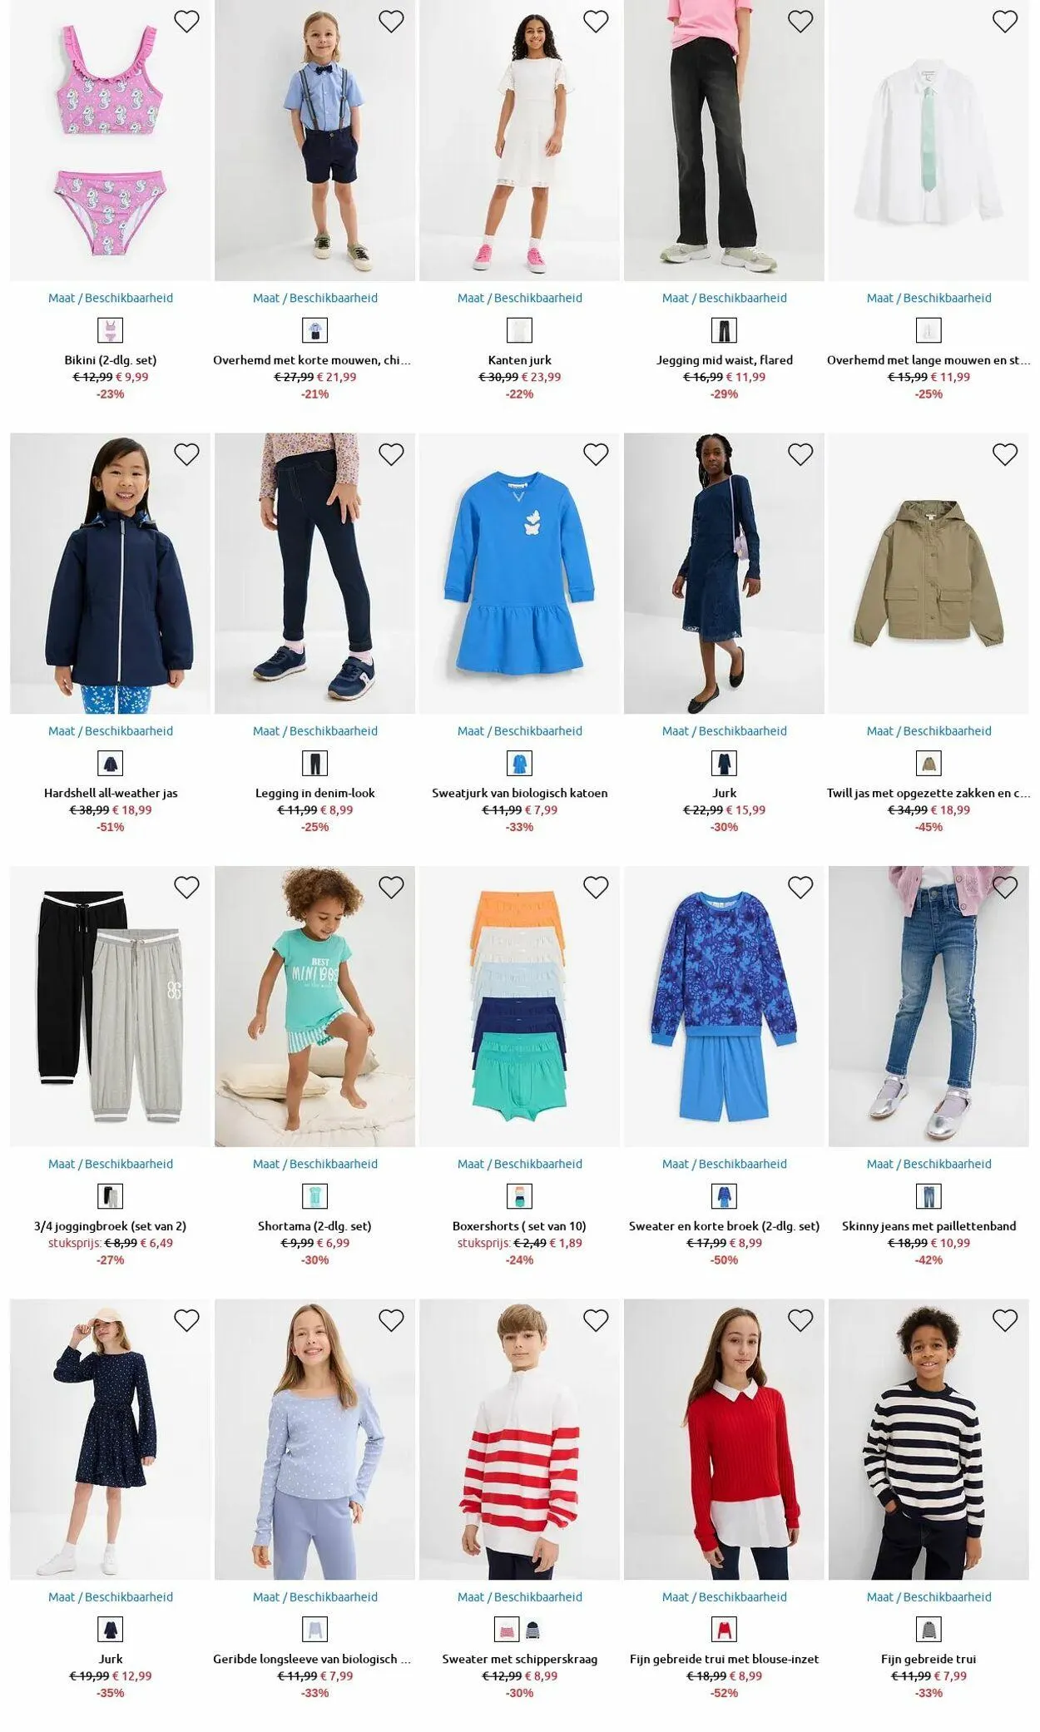
Task: Select the navy striped swatch for Sweater met schipperskraag
Action: (x=532, y=1629)
